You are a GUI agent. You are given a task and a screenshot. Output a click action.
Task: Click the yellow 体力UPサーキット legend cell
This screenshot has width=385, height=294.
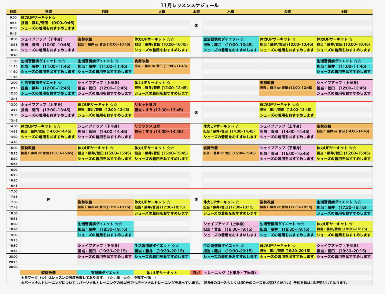[x=162, y=273]
